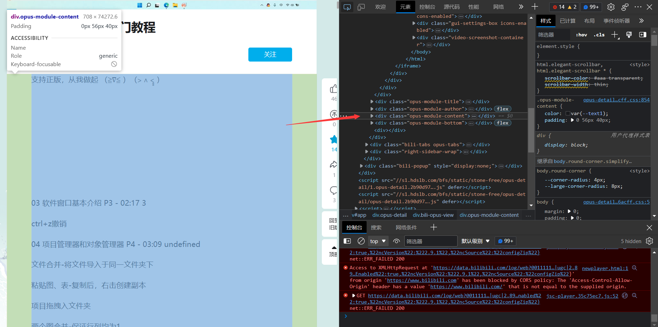Expand the gui-settings-box div node
This screenshot has width=658, height=327.
(414, 23)
